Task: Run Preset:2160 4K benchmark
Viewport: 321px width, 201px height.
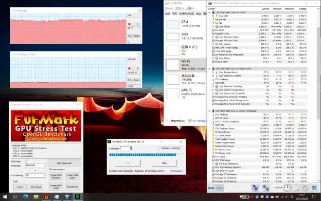Action: point(56,176)
